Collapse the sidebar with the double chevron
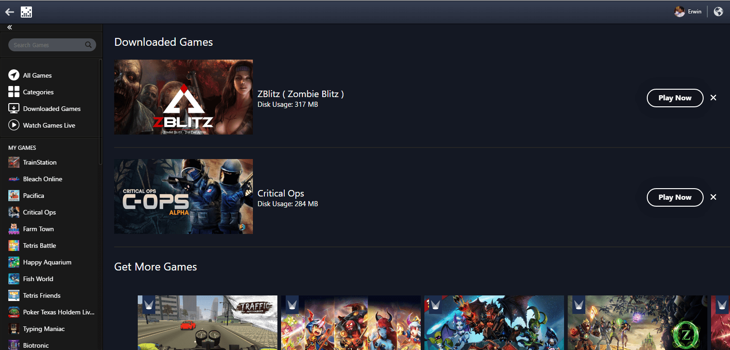The width and height of the screenshot is (730, 350). pyautogui.click(x=10, y=27)
